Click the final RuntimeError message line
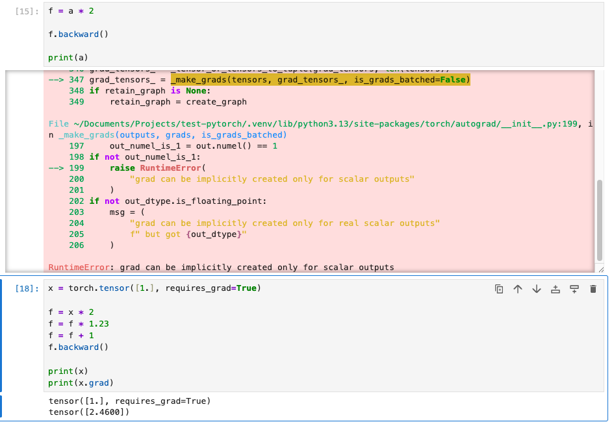The height and width of the screenshot is (422, 614). click(221, 267)
